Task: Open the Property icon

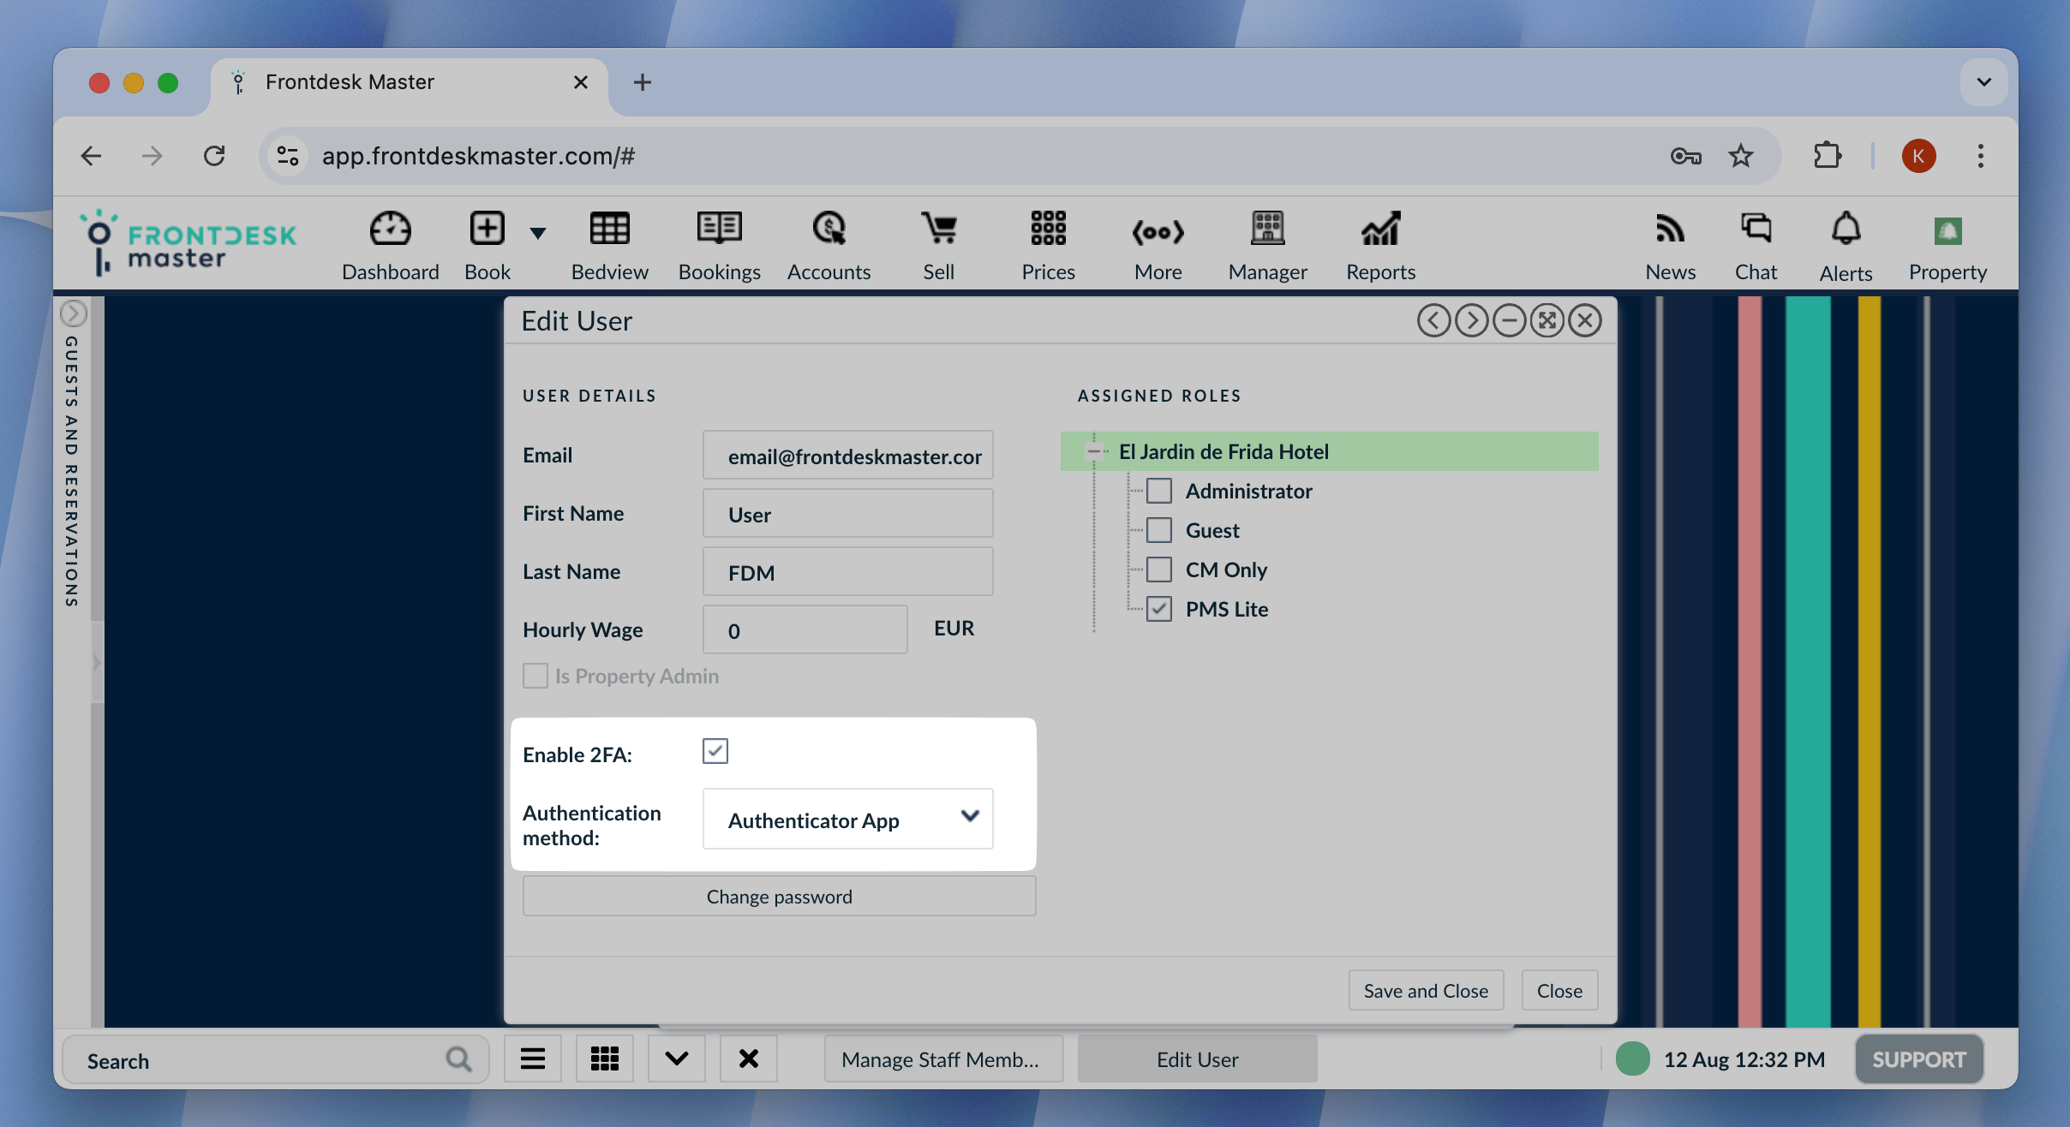Action: [x=1947, y=230]
